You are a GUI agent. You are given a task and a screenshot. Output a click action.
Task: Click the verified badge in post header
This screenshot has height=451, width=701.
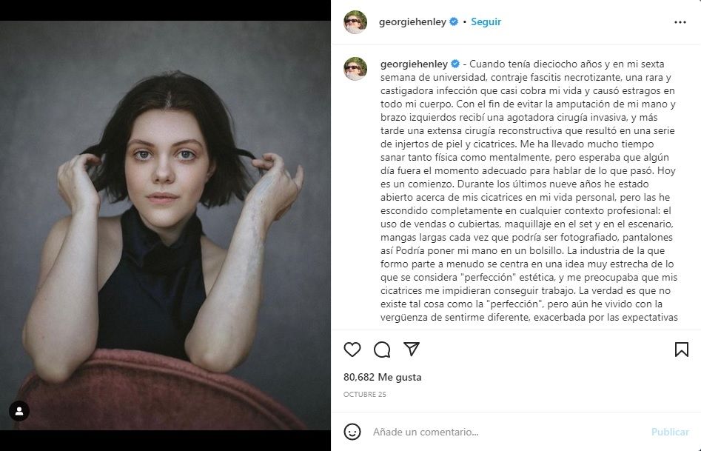[x=454, y=22]
